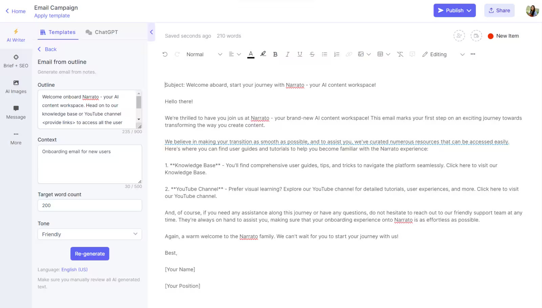
Task: Toggle bold formatting
Action: pyautogui.click(x=275, y=54)
